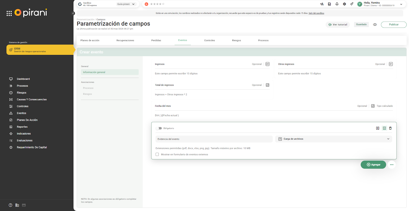
Task: Follow the Salir del sandbox link
Action: click(x=316, y=13)
